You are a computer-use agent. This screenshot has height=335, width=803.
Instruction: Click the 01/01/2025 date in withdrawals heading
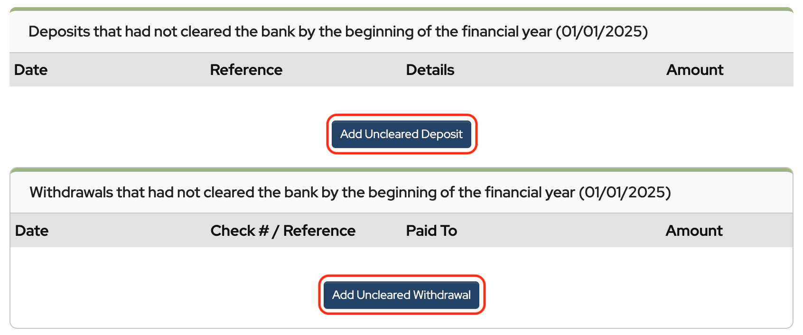click(x=625, y=193)
